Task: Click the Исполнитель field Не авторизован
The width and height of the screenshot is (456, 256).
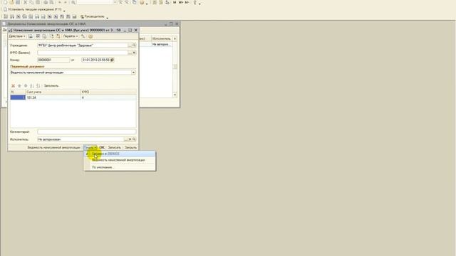Action: click(81, 139)
